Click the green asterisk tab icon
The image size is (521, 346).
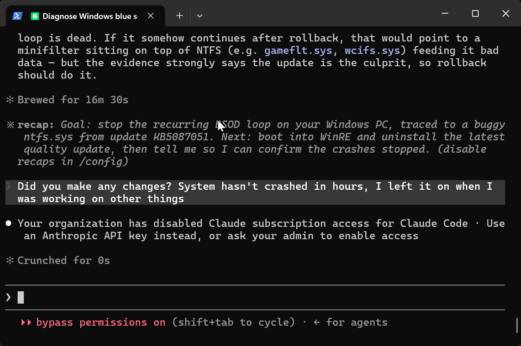[35, 16]
